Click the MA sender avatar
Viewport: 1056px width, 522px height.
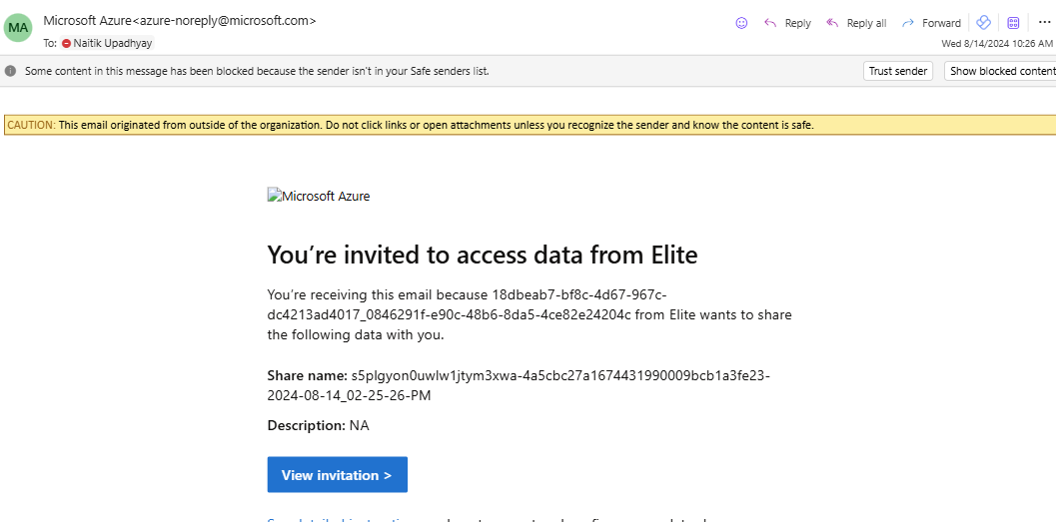coord(18,28)
